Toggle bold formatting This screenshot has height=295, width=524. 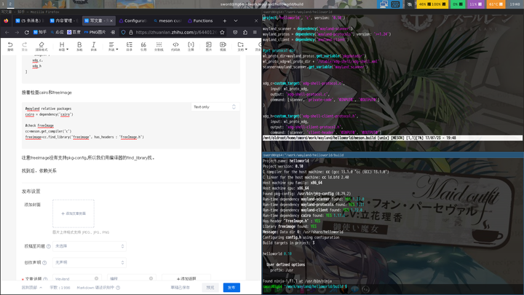[x=79, y=46]
